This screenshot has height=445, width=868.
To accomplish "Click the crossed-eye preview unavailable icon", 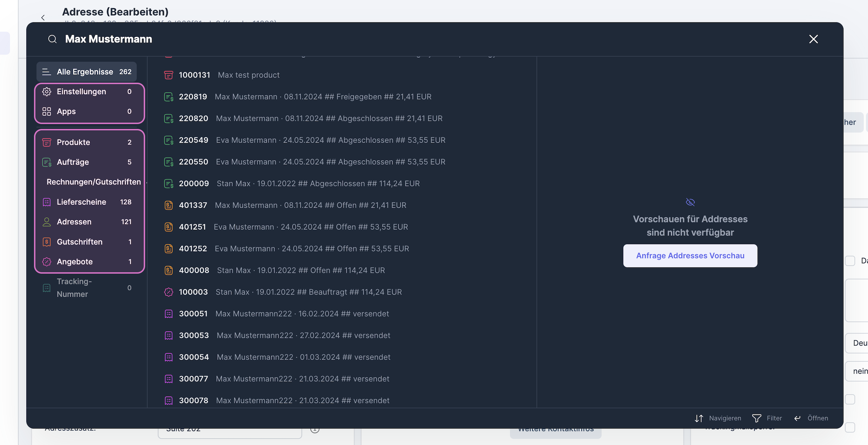I will (690, 202).
